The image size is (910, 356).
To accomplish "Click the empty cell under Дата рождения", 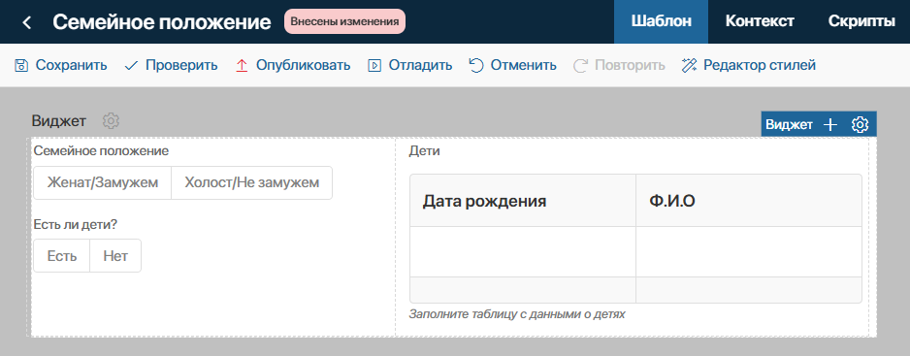I will point(523,251).
